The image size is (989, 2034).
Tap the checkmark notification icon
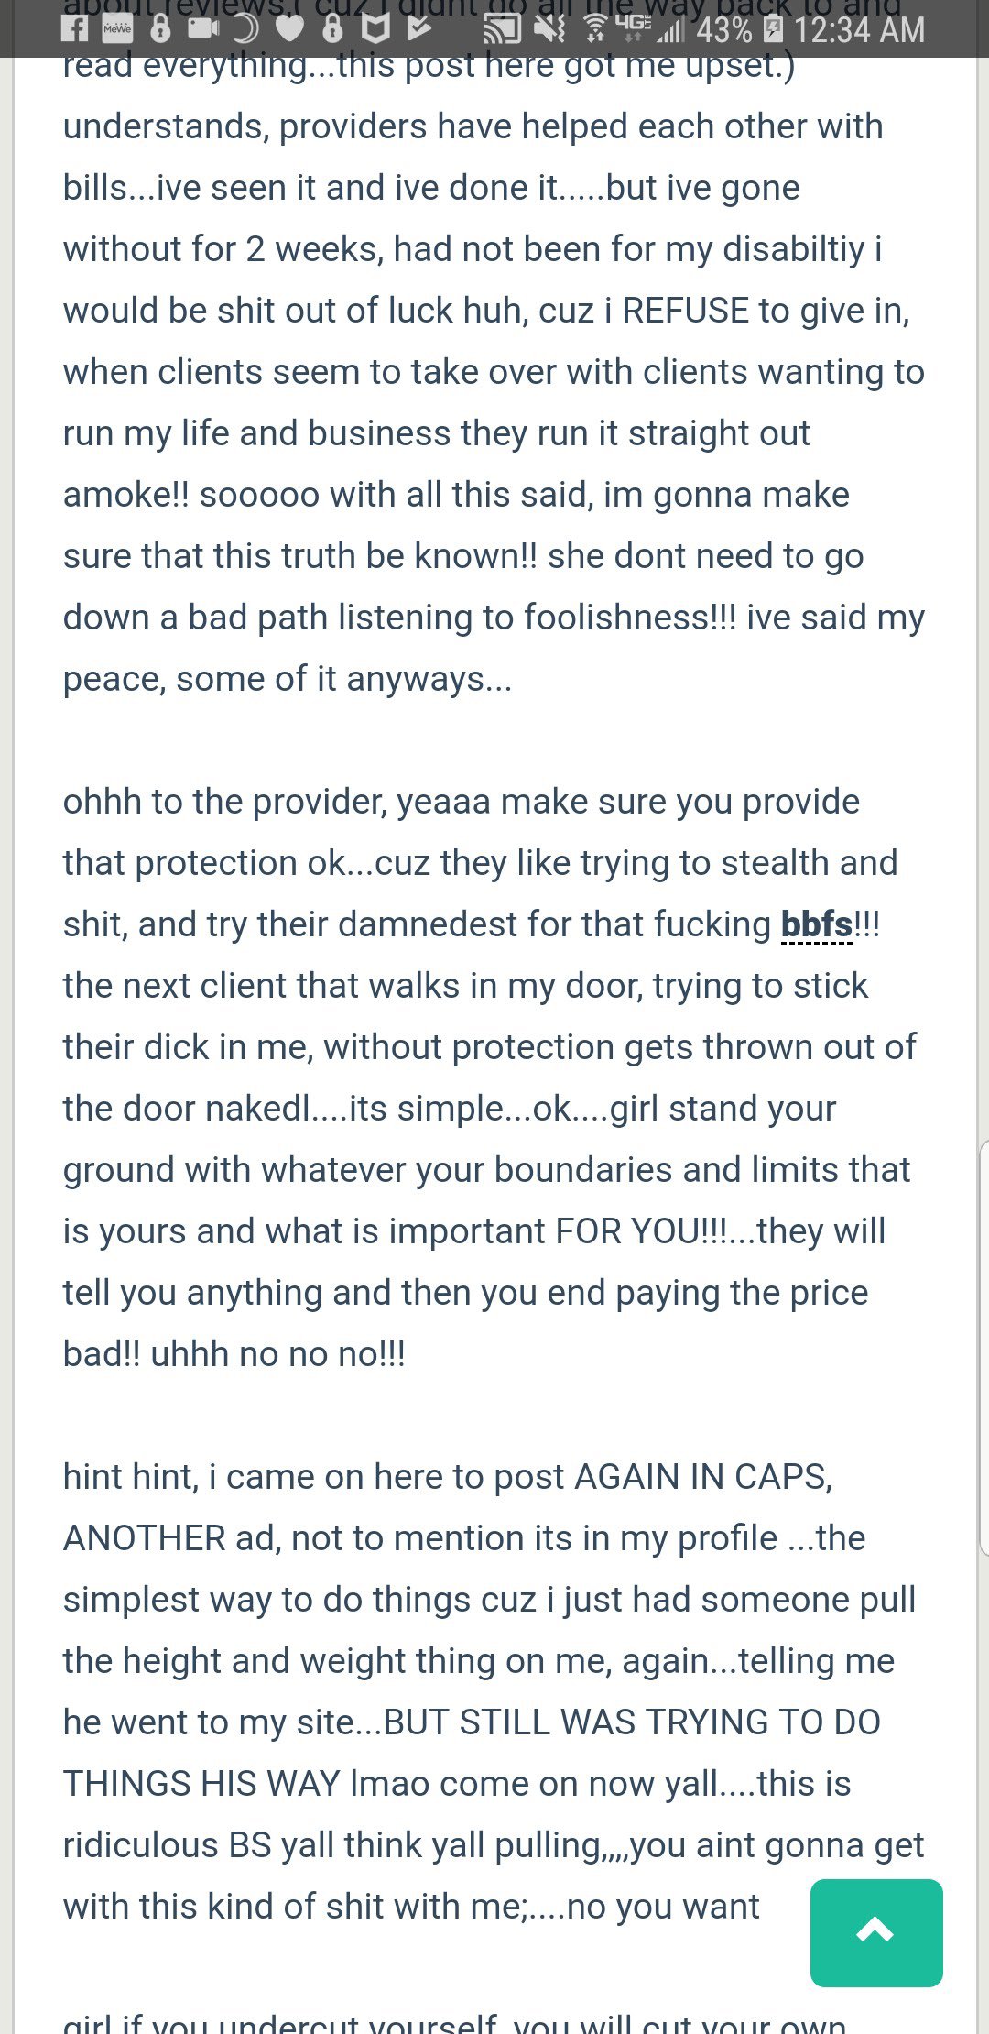click(x=418, y=29)
